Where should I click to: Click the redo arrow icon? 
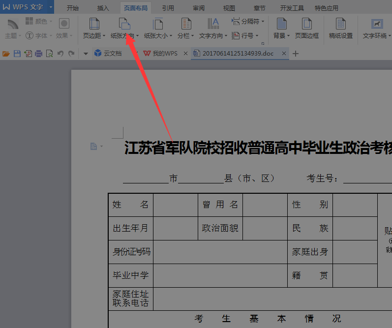(x=71, y=54)
